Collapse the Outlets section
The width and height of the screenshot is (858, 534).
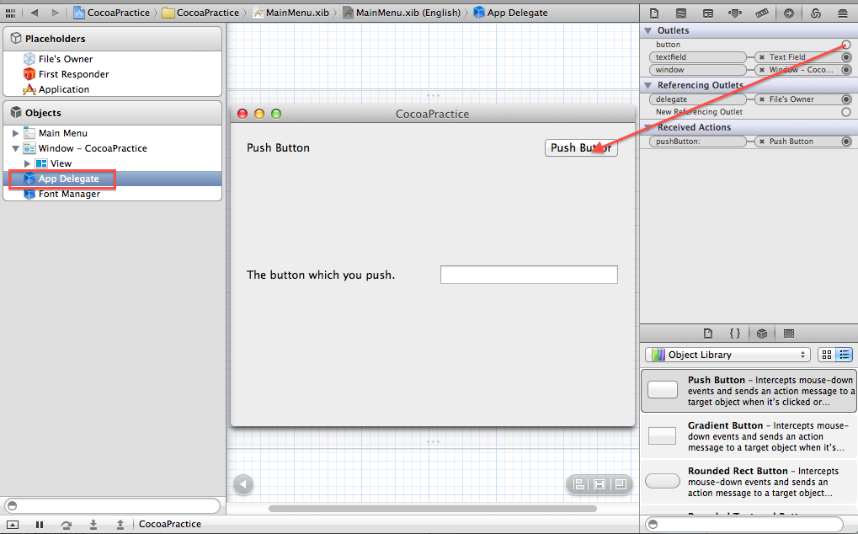coord(648,30)
